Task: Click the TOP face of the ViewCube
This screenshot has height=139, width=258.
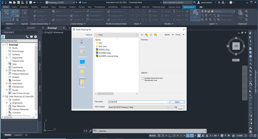Action: click(x=236, y=46)
